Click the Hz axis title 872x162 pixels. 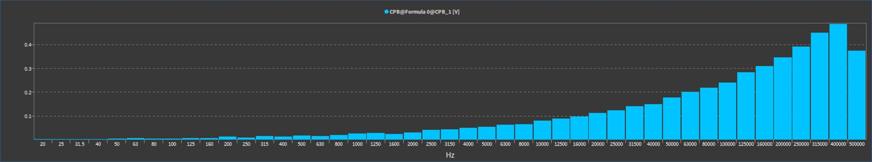[x=450, y=155]
